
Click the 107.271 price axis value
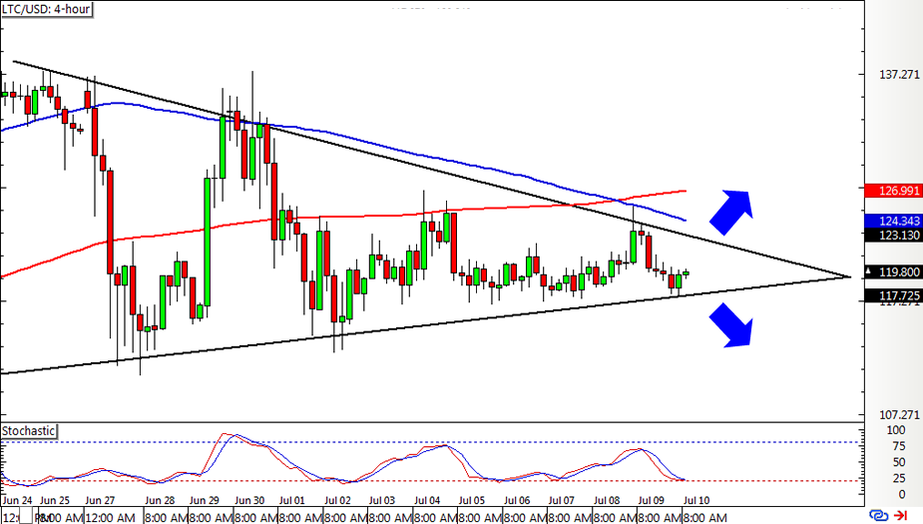click(899, 415)
